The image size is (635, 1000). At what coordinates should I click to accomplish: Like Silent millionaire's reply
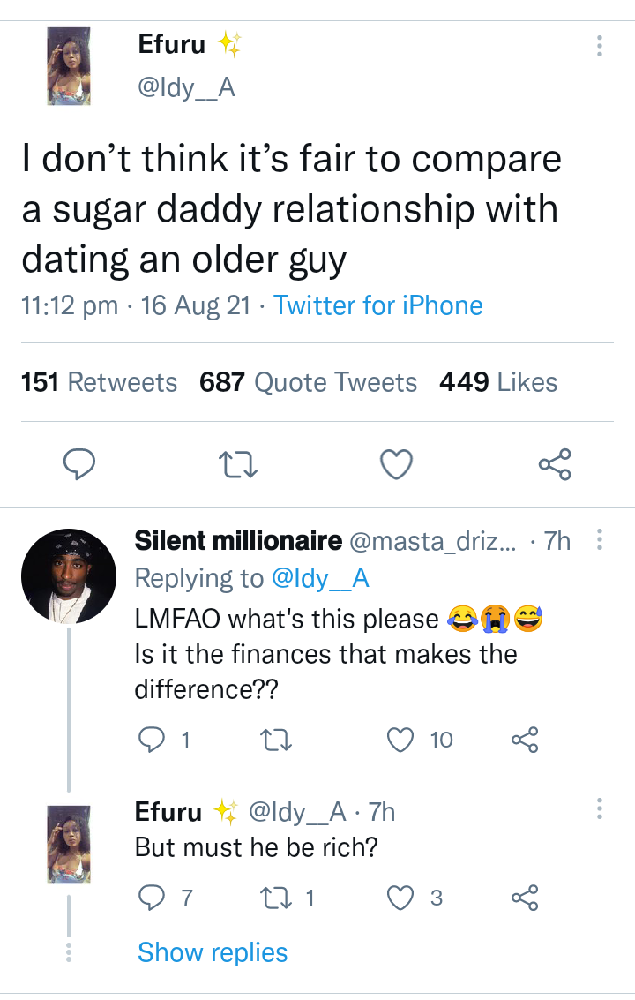click(402, 740)
